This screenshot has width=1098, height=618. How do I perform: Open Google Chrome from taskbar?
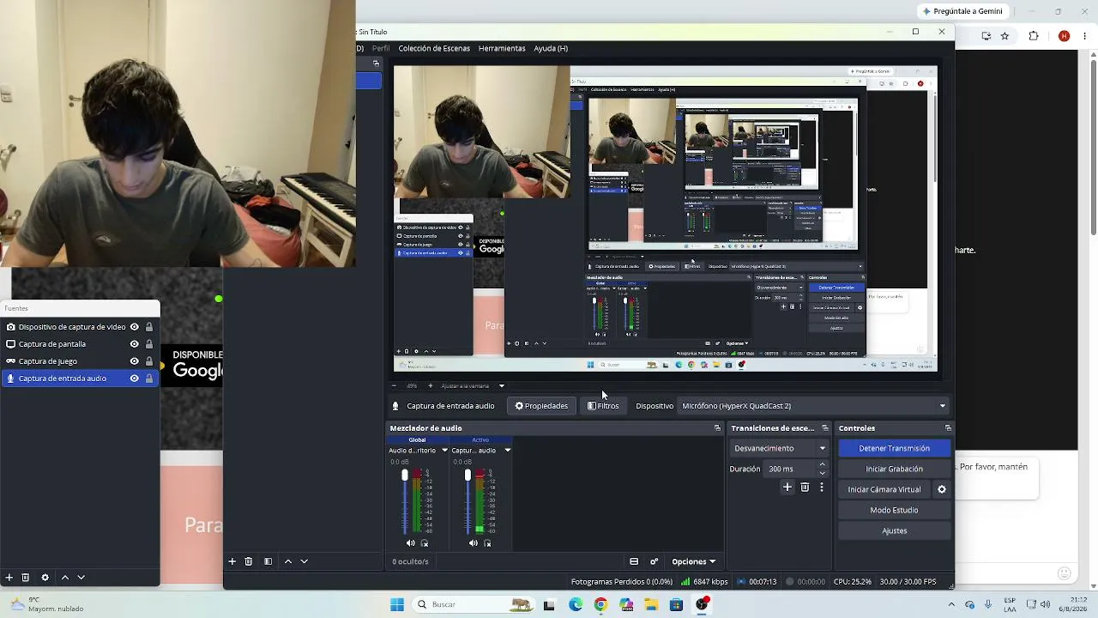(600, 604)
